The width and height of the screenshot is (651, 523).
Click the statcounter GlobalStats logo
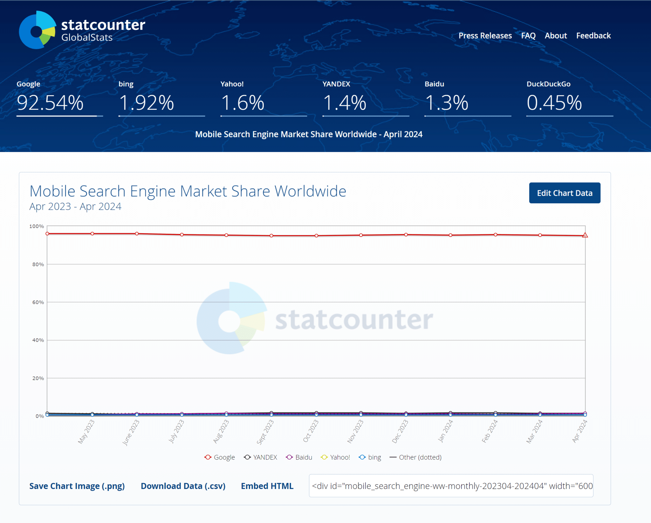82,30
